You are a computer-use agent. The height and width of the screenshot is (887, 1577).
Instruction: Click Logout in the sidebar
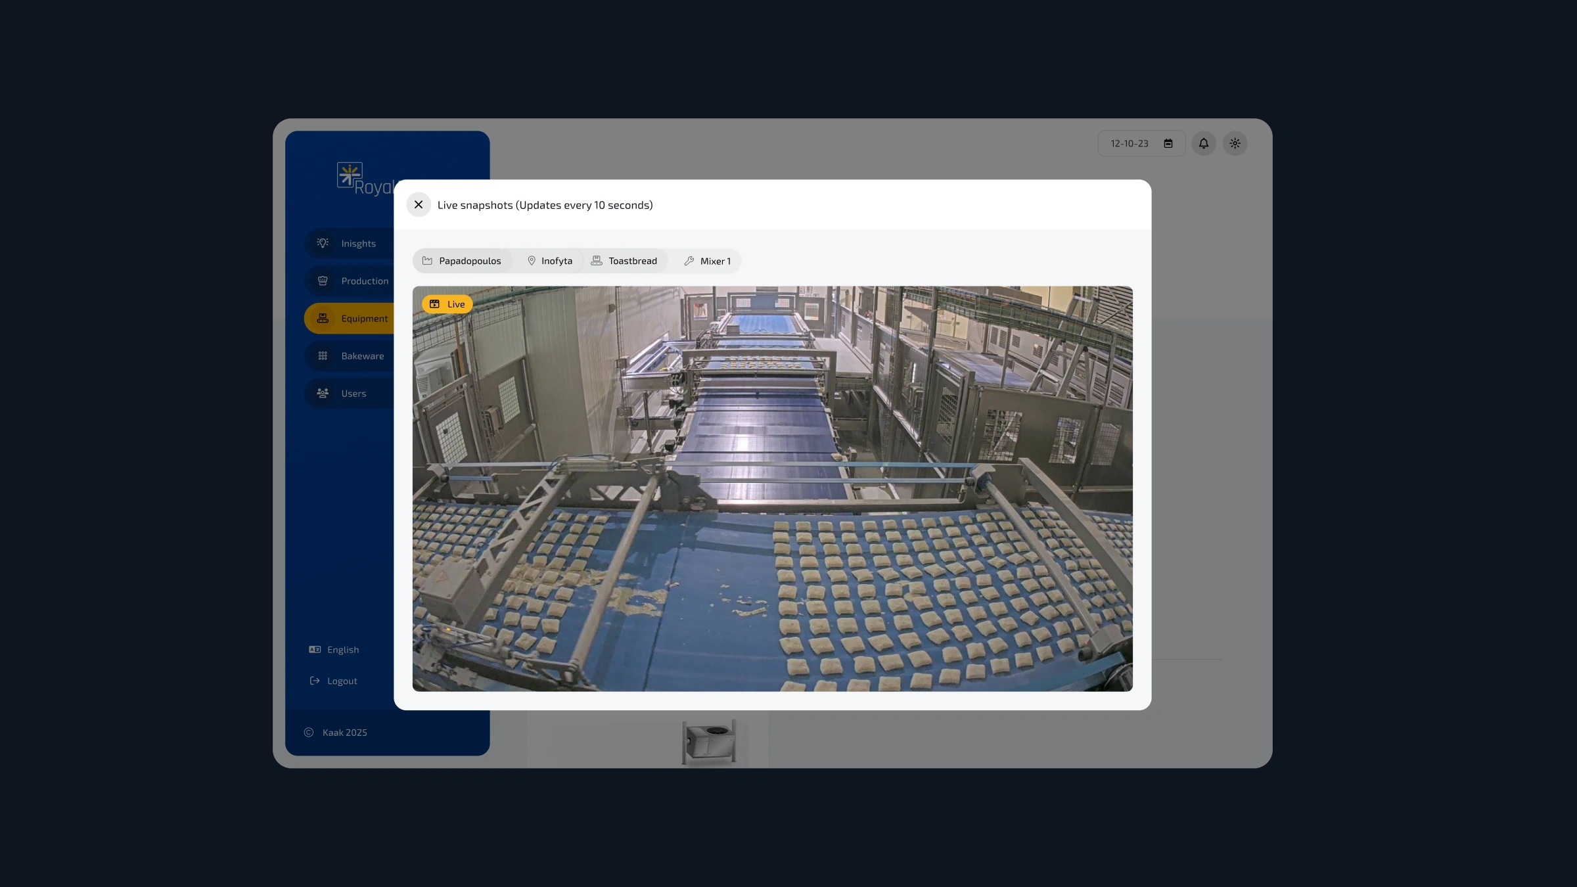point(341,680)
